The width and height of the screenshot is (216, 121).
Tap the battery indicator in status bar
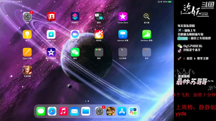pyautogui.click(x=170, y=2)
